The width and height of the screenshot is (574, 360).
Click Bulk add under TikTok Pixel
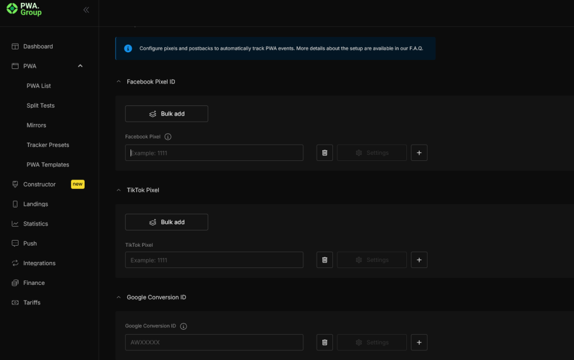166,222
